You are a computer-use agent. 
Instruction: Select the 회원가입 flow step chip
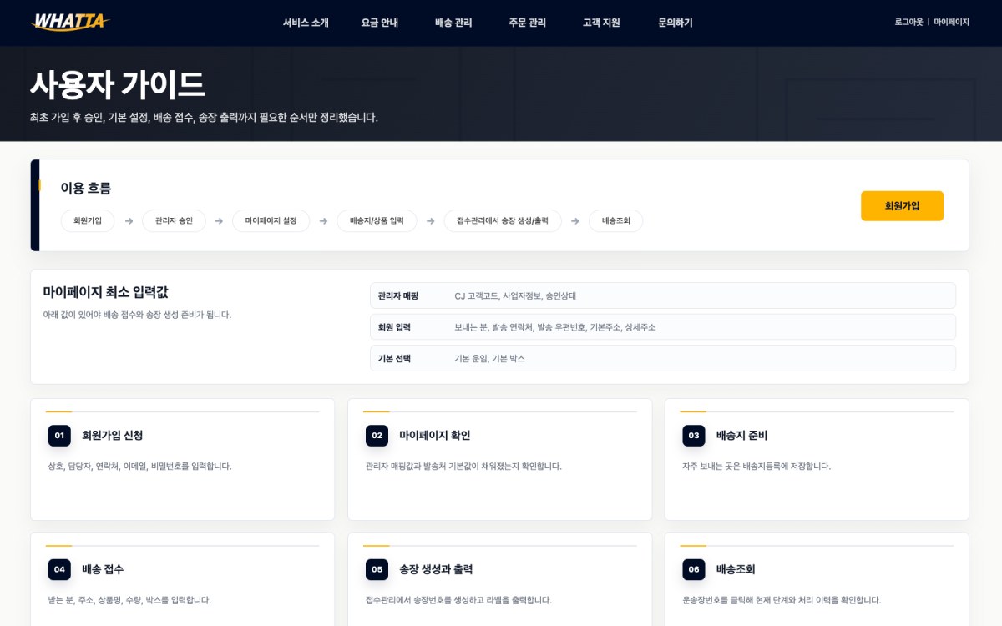click(88, 220)
